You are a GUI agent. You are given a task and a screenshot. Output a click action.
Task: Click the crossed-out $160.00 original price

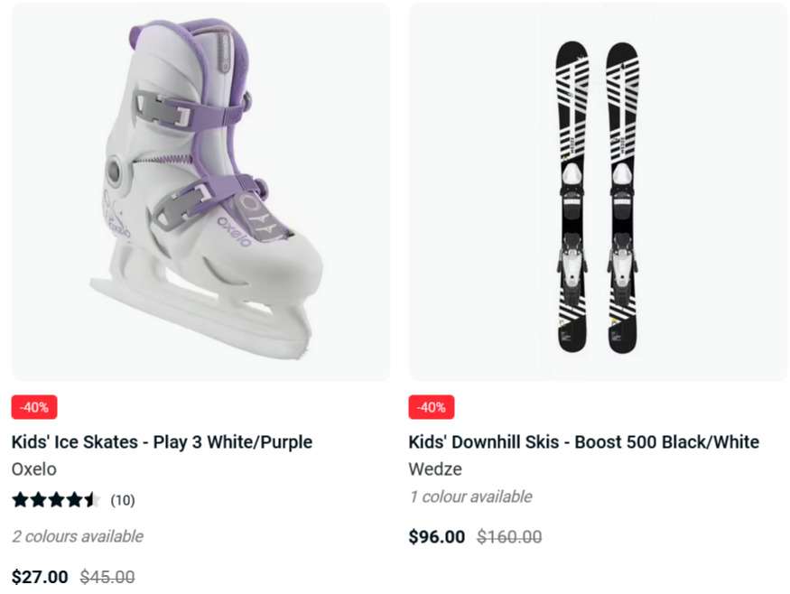[x=509, y=536]
